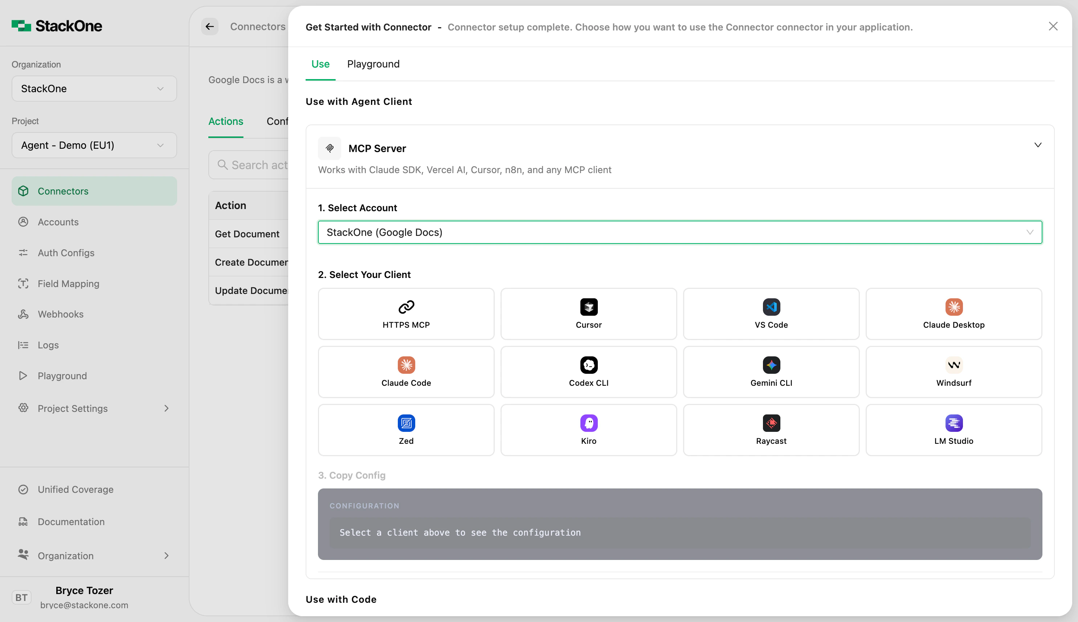
Task: Expand the account selection dropdown
Action: coord(1029,232)
